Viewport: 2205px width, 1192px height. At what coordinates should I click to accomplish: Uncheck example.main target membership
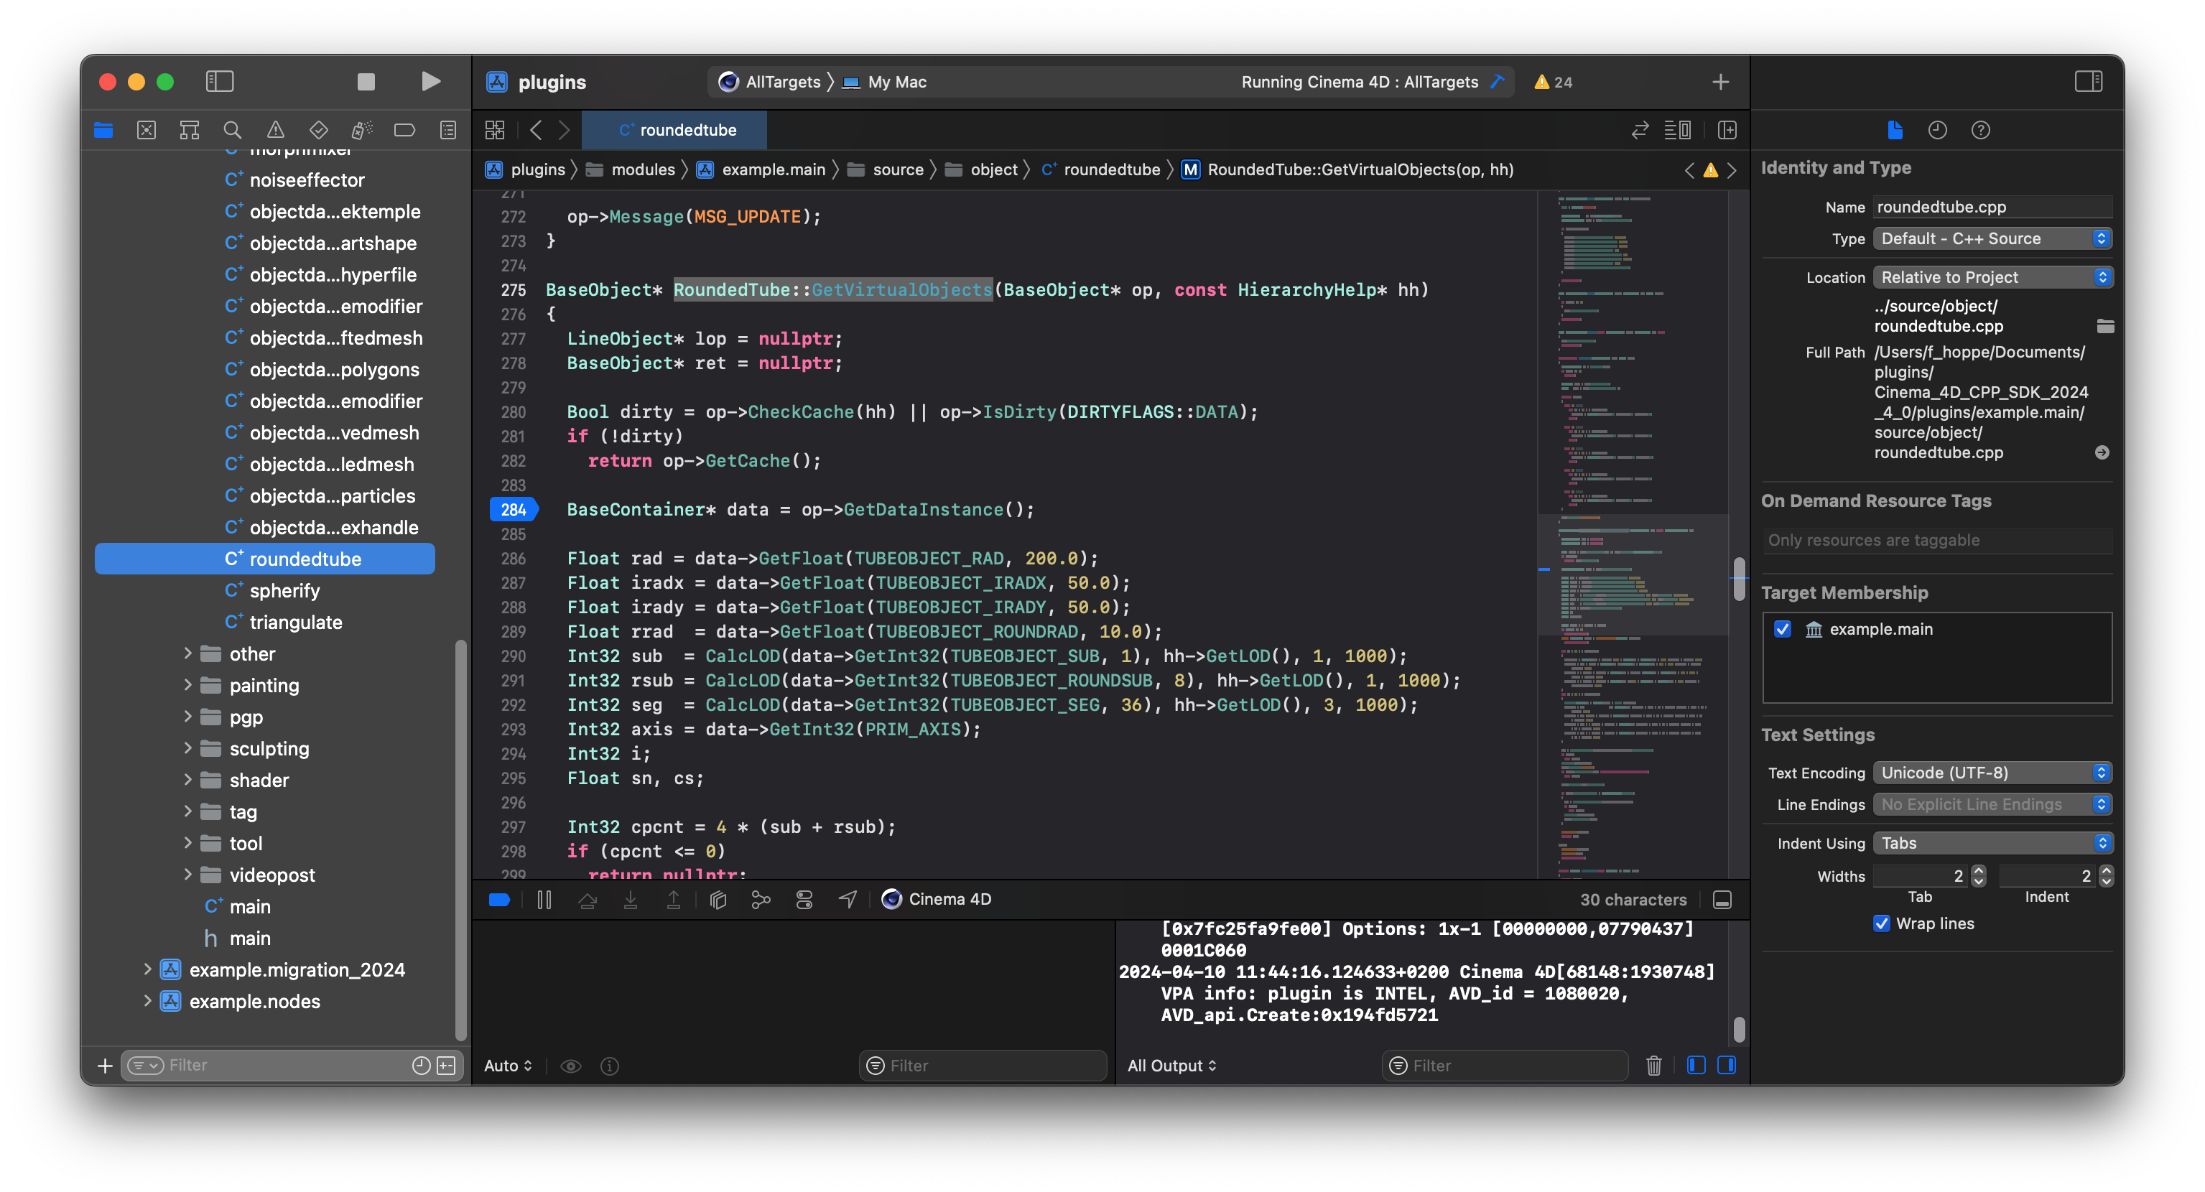(x=1783, y=629)
